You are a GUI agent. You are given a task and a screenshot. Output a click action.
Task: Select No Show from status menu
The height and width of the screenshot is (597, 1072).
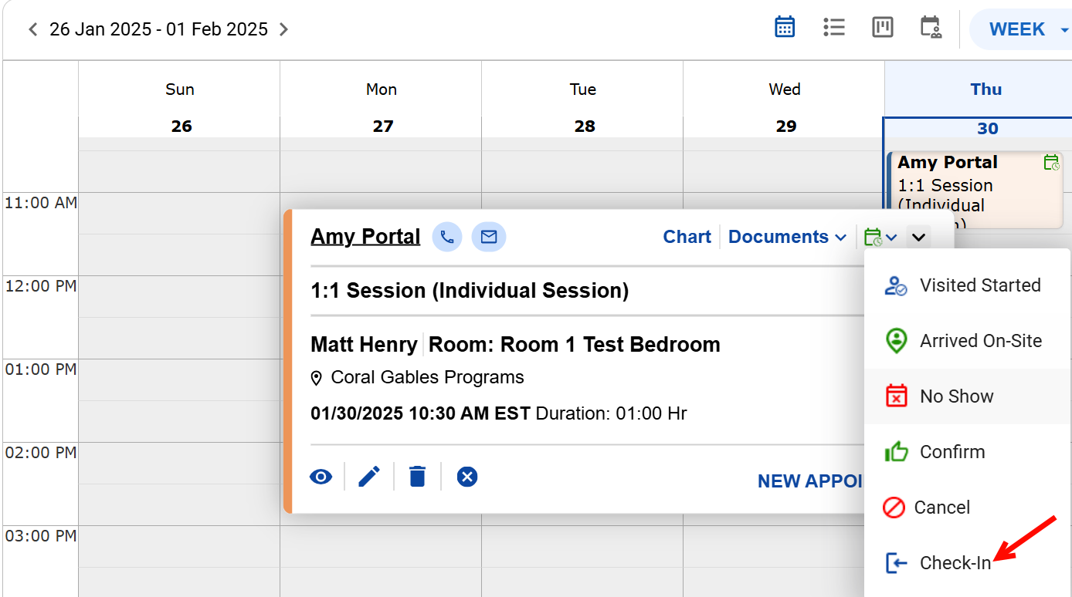pyautogui.click(x=956, y=396)
